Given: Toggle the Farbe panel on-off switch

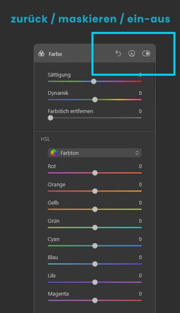Looking at the screenshot, I should coord(146,53).
